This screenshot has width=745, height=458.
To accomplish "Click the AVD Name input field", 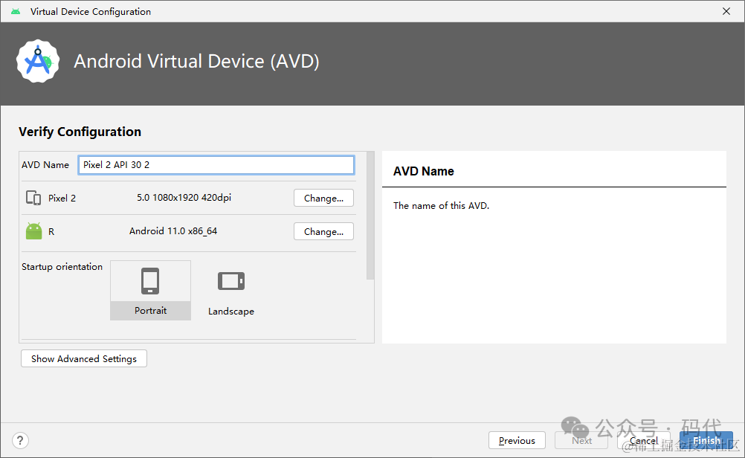I will click(x=216, y=165).
